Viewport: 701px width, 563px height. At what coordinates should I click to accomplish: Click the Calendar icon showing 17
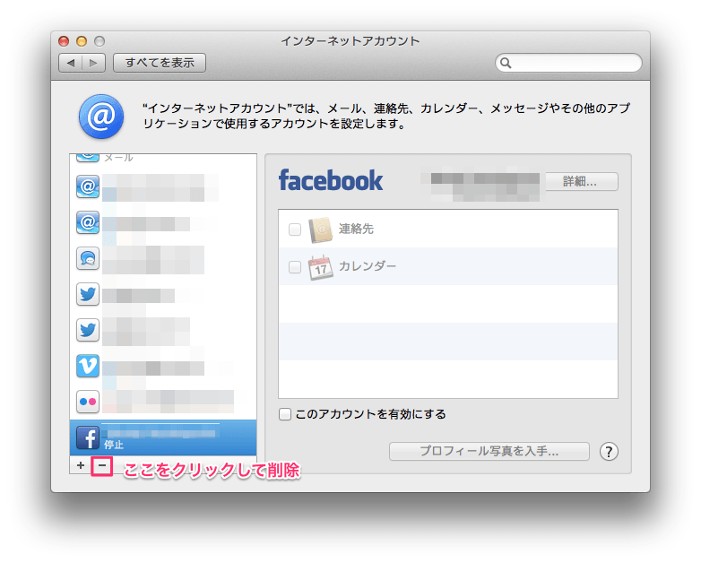tap(321, 267)
